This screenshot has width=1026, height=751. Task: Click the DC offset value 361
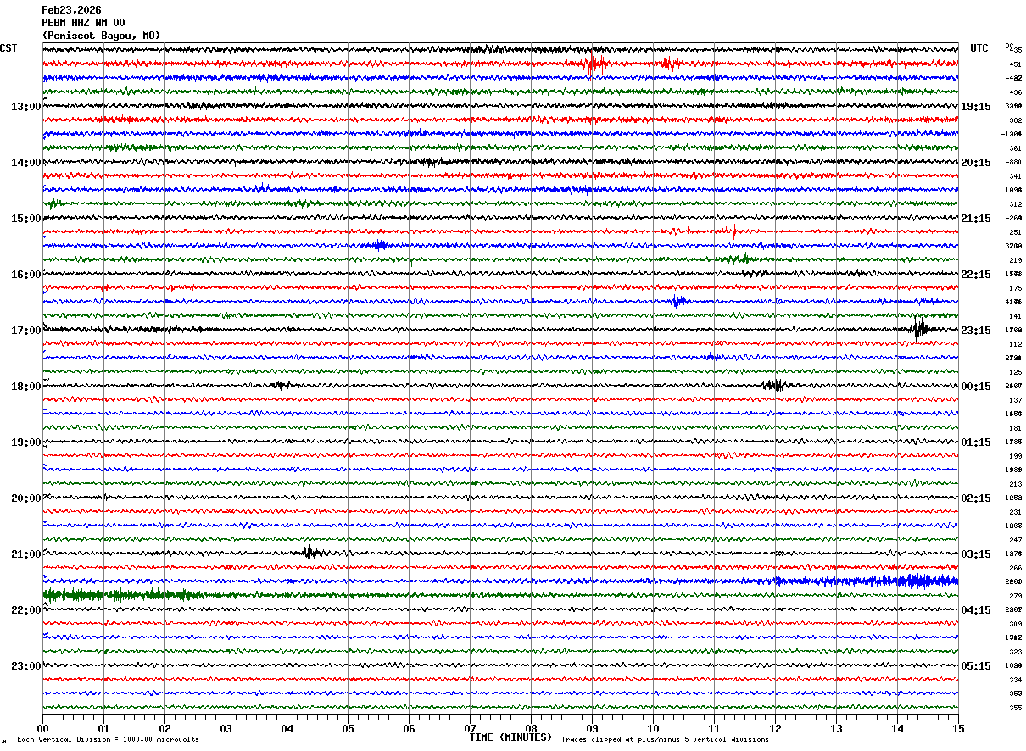coord(1015,148)
